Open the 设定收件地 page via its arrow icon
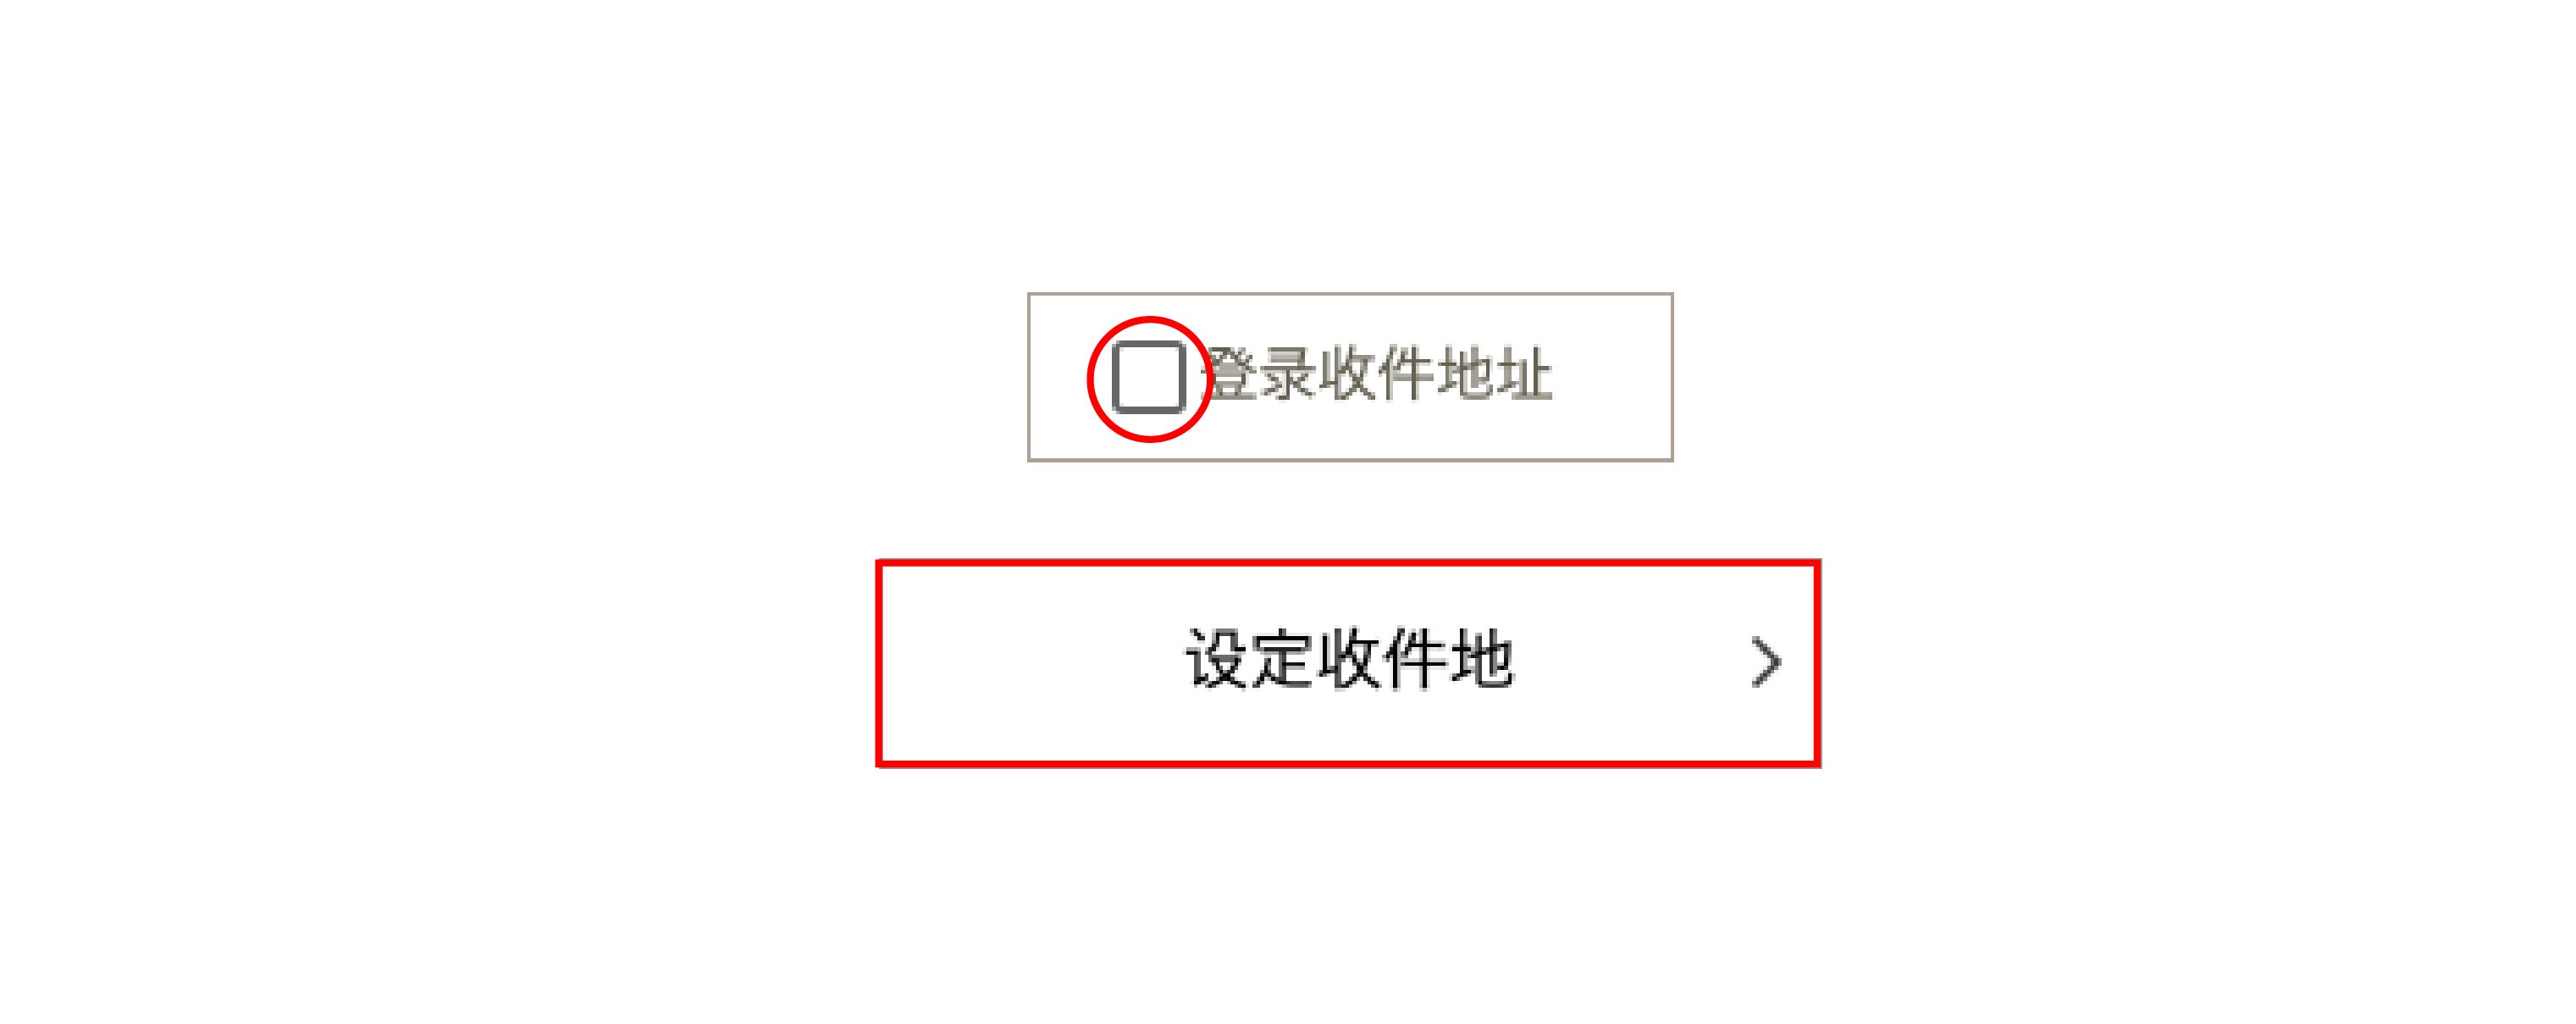The height and width of the screenshot is (1024, 2576). 1766,662
